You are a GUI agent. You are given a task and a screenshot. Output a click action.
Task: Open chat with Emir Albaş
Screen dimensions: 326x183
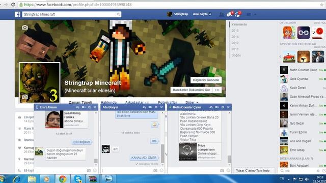click(x=303, y=150)
